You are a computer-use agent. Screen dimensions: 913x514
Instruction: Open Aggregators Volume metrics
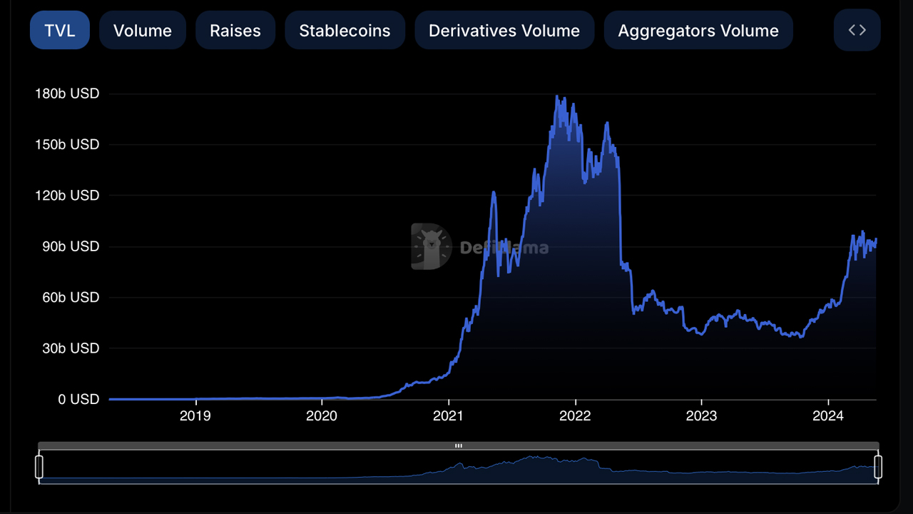[x=698, y=30]
